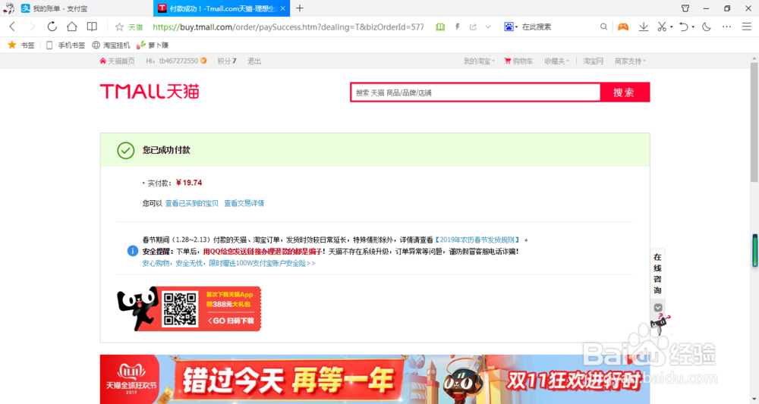This screenshot has height=404, width=759.
Task: Go back with the browser back arrow
Action: [13, 27]
